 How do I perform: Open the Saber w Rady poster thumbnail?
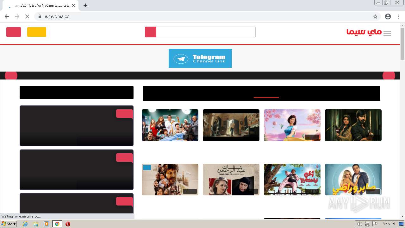point(353,180)
